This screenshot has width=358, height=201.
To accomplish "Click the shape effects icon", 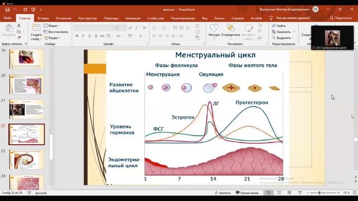I will pyautogui.click(x=260, y=37).
